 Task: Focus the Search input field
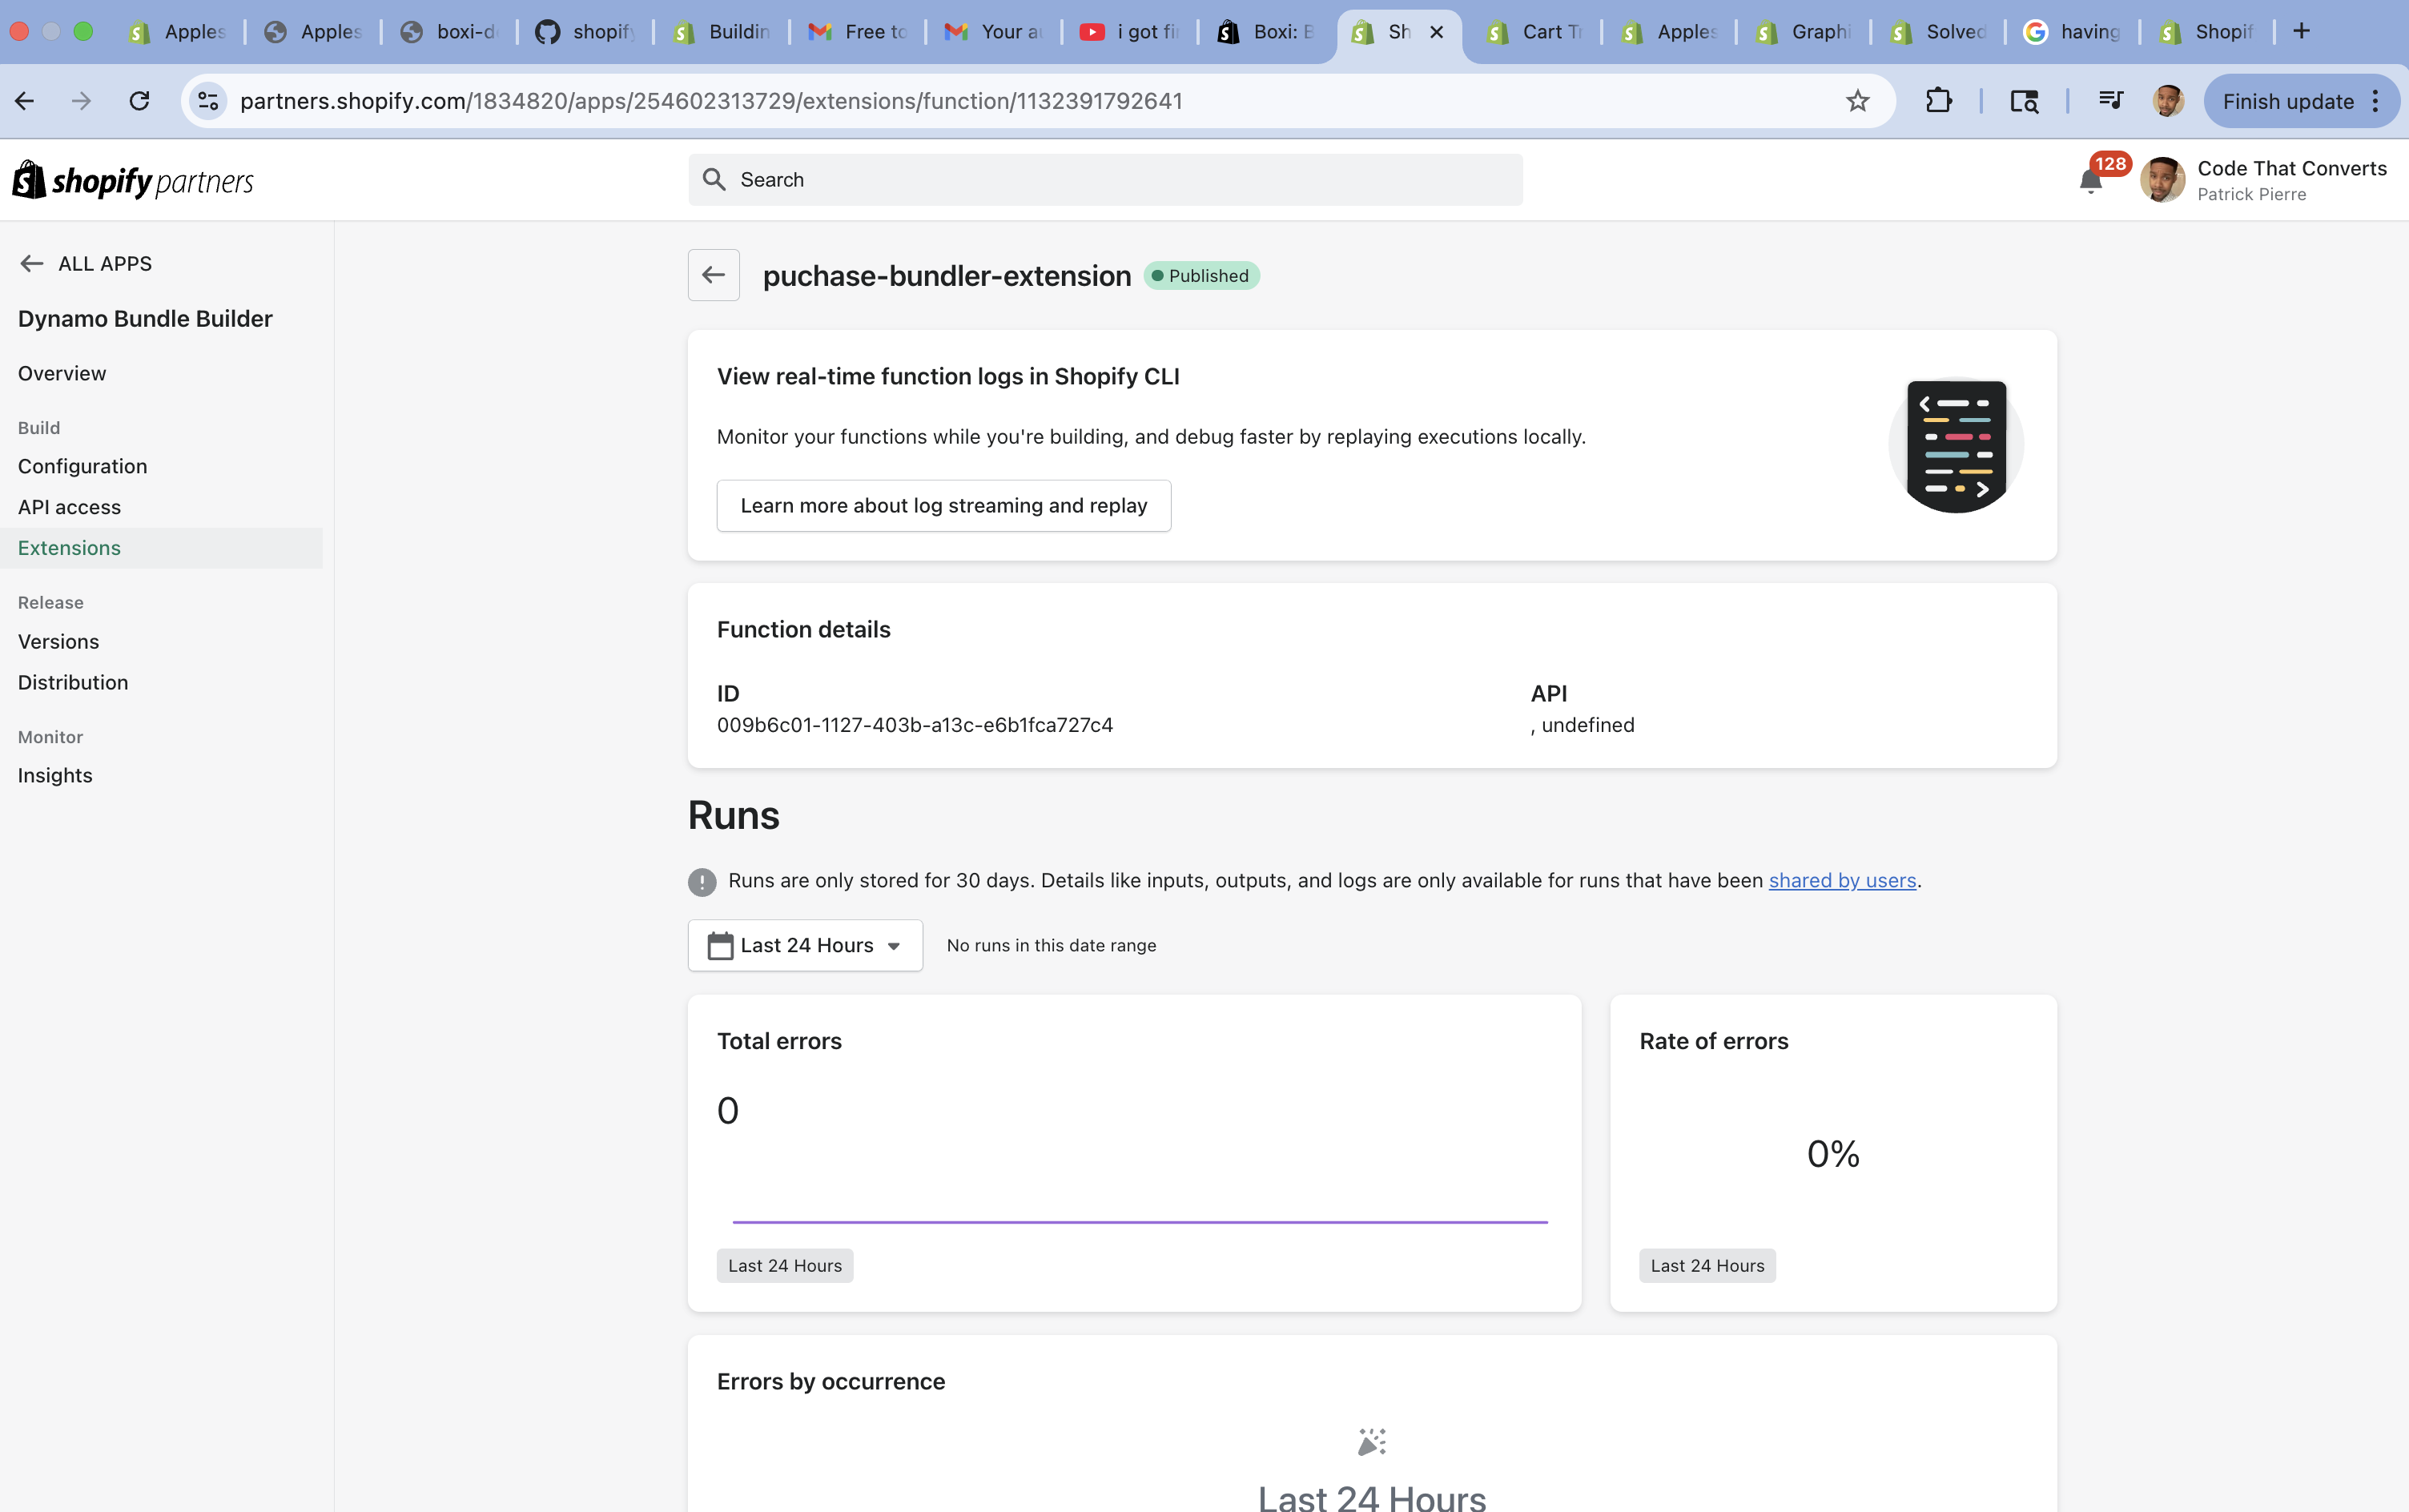click(x=1105, y=180)
